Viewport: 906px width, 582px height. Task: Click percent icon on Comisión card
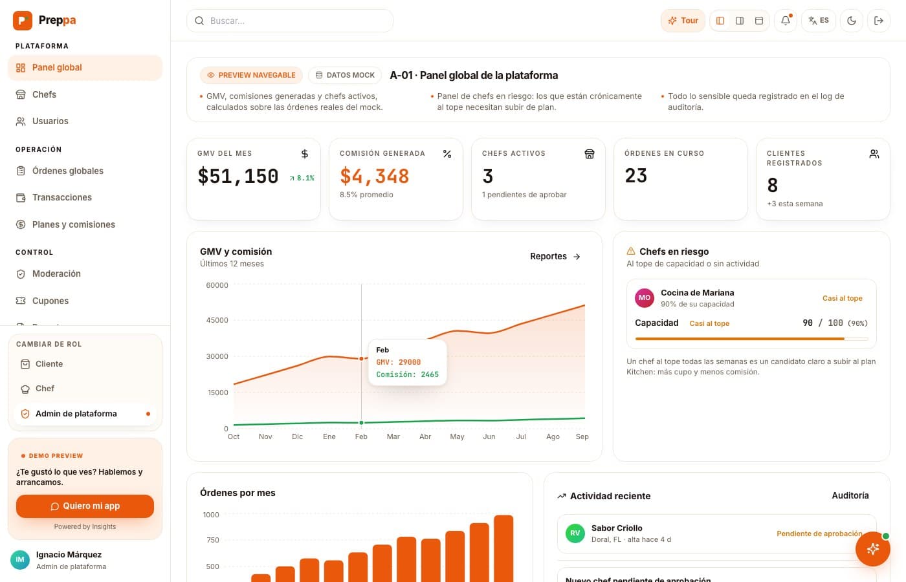point(447,154)
